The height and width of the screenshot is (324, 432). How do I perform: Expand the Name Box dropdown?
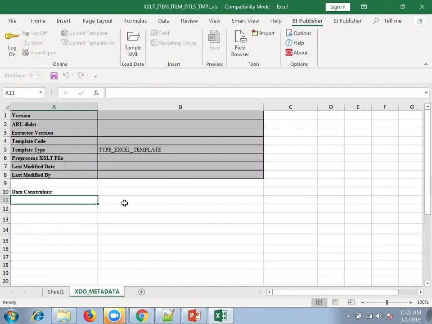[40, 93]
